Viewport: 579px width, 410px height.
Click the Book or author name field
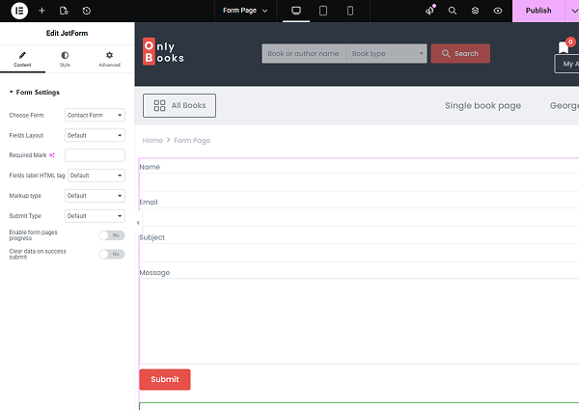304,53
